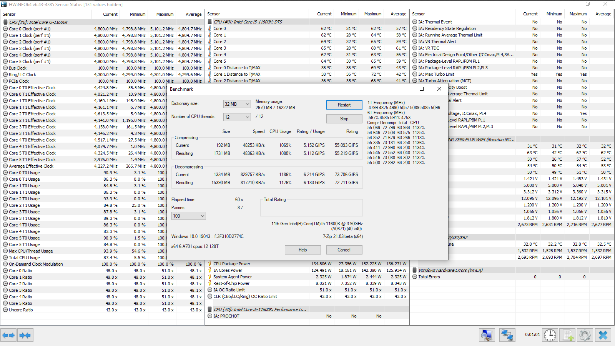Click the expand sensor columns arrows icon
This screenshot has height=346, width=615.
(8, 335)
